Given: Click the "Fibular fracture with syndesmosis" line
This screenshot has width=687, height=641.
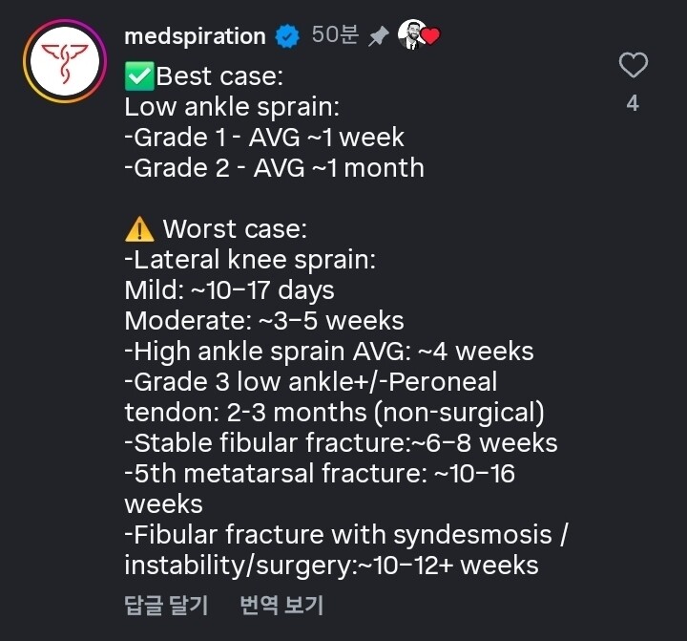Looking at the screenshot, I should (345, 535).
